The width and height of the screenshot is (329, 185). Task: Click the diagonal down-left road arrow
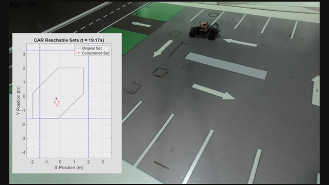point(163,48)
